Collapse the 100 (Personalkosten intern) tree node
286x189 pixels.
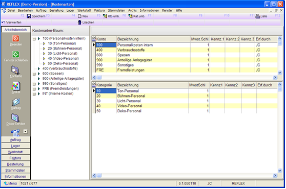(x=34, y=39)
